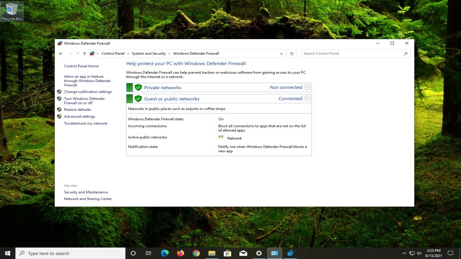Go up one level with Up arrow

point(84,54)
